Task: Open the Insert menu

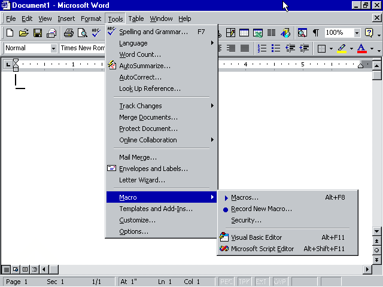Action: click(x=66, y=19)
